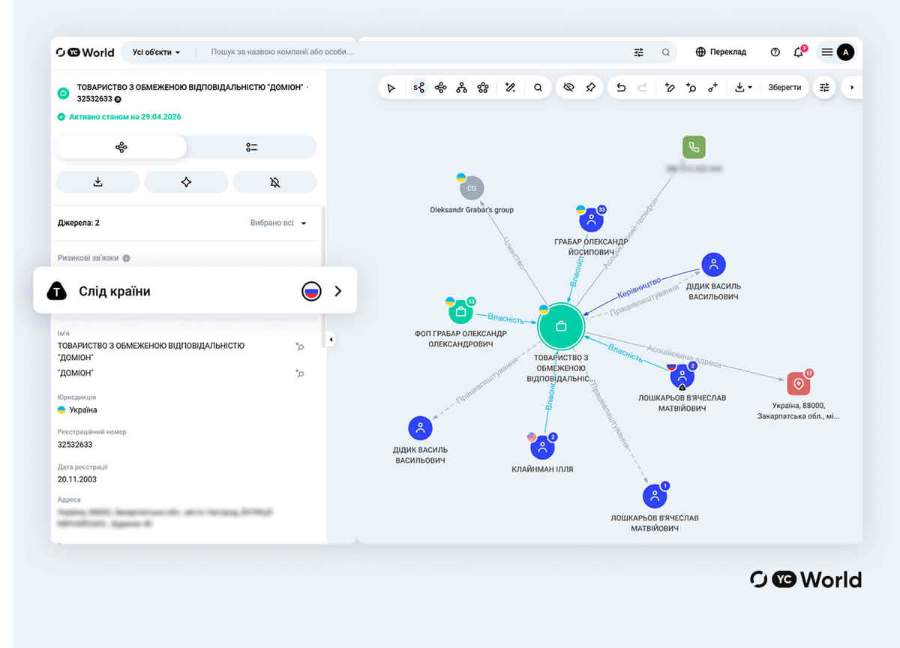This screenshot has width=900, height=648.
Task: Open the Вибрано всі sources dropdown
Action: (x=278, y=223)
